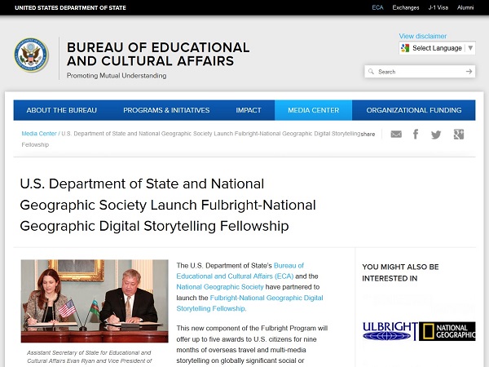Click the Media Center breadcrumb link

[x=39, y=133]
